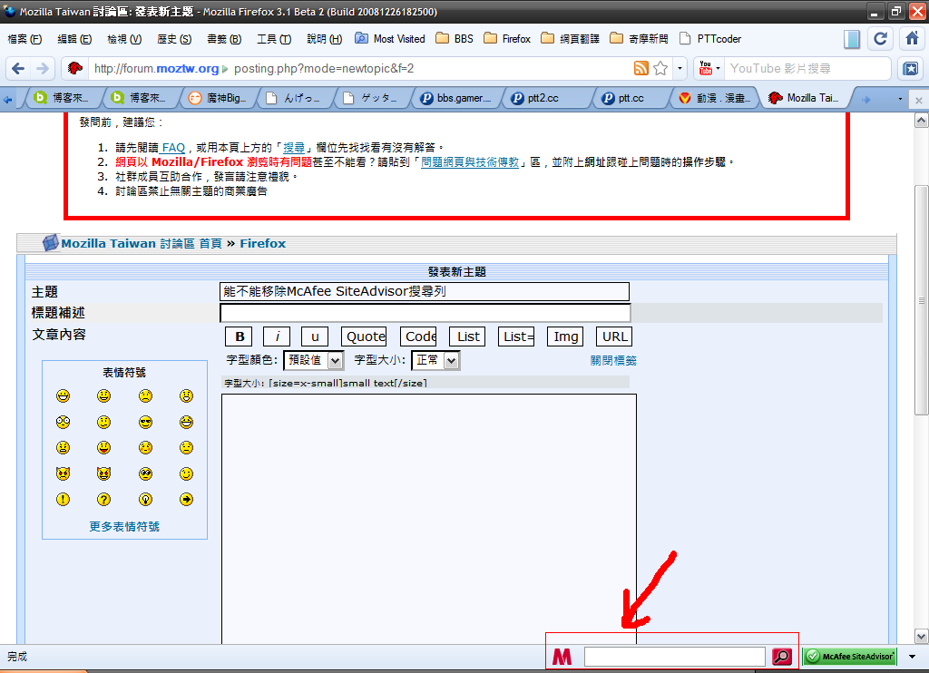Switch to the bbs.gamer tab
The width and height of the screenshot is (929, 673).
[x=457, y=98]
